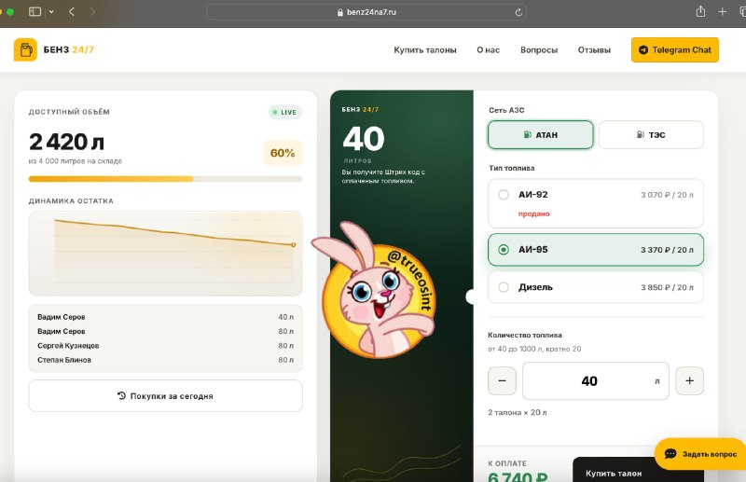Image resolution: width=746 pixels, height=482 pixels.
Task: Click the Telegram plane icon in chat button
Action: 643,50
